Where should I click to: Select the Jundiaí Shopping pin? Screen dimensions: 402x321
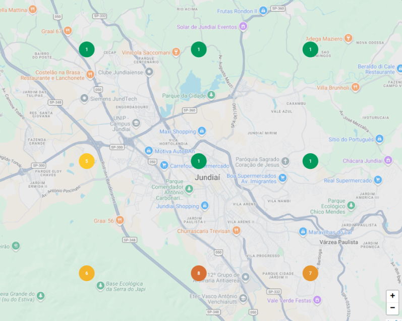205,206
